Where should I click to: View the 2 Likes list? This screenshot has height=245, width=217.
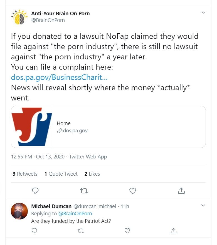pos(92,174)
